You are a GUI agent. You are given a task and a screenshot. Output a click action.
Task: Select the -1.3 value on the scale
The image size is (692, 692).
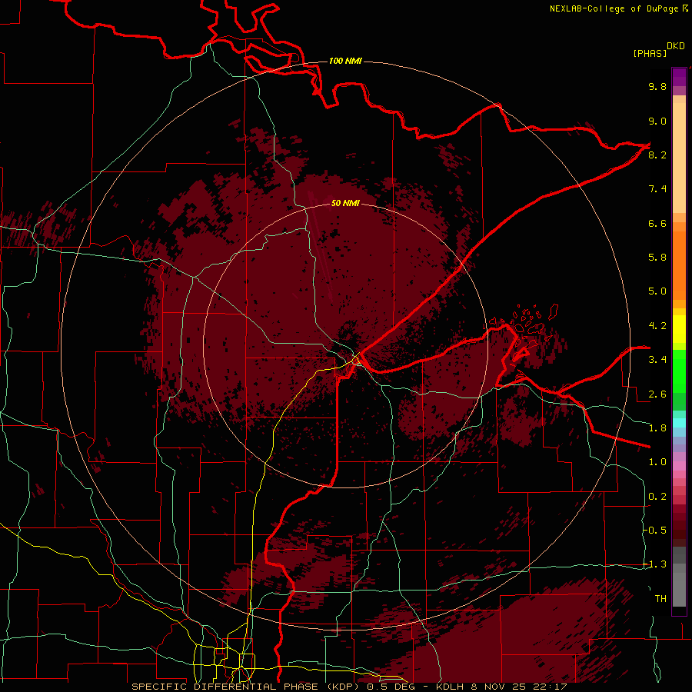point(654,564)
